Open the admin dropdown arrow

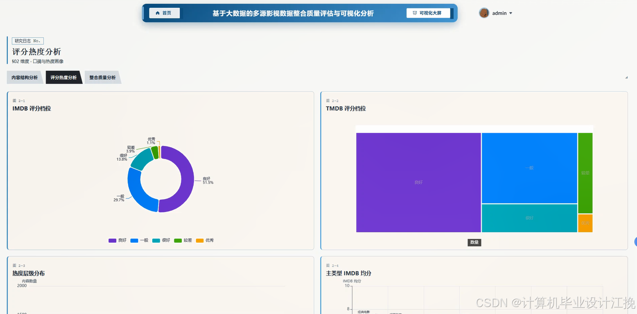pos(511,13)
